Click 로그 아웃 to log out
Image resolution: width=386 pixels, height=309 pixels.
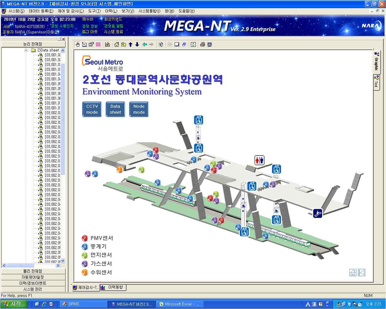point(90,32)
